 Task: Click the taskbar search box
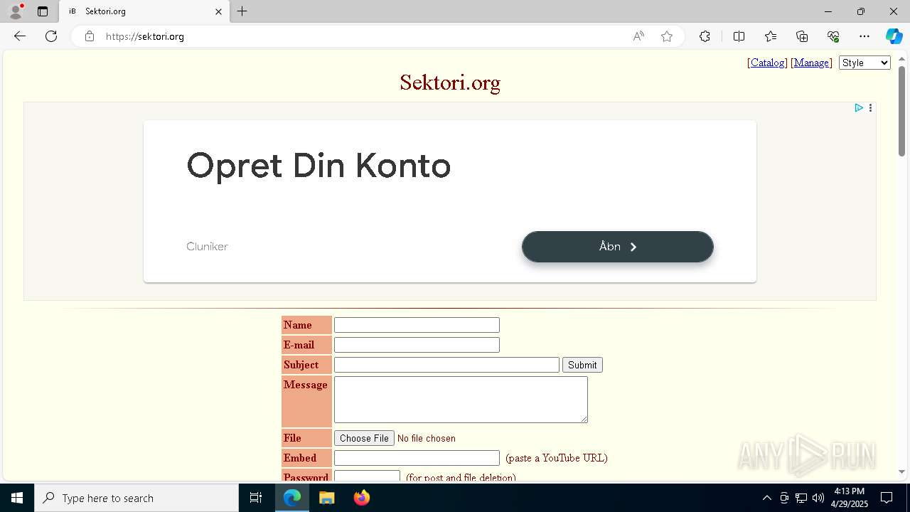pyautogui.click(x=136, y=498)
